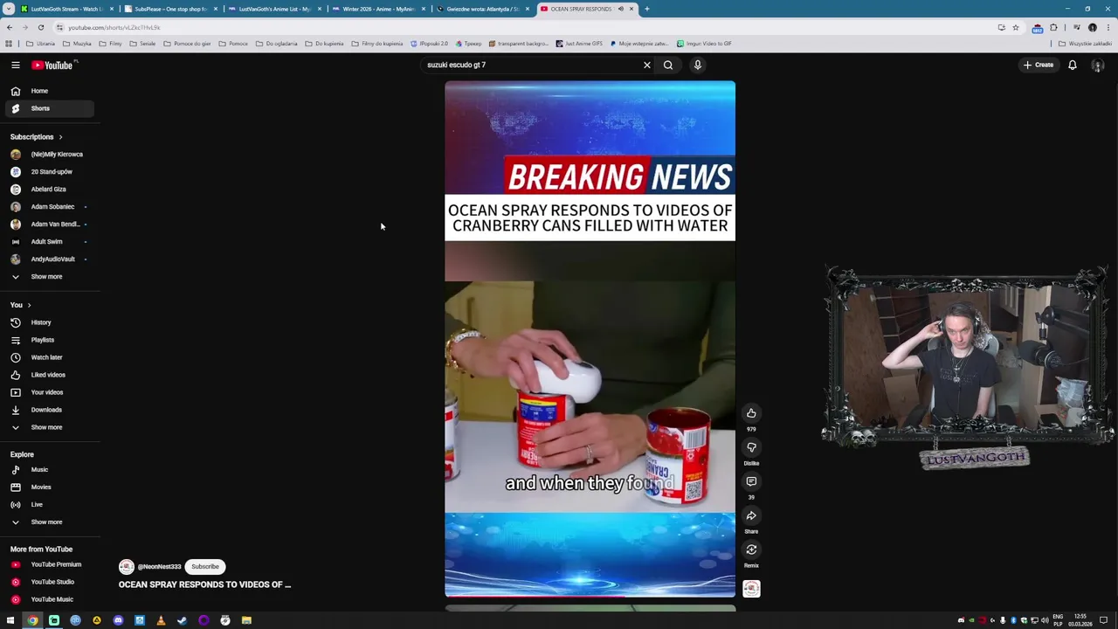Screen dimensions: 1118x629
Task: Open YouTube notifications bell
Action: (x=1073, y=65)
